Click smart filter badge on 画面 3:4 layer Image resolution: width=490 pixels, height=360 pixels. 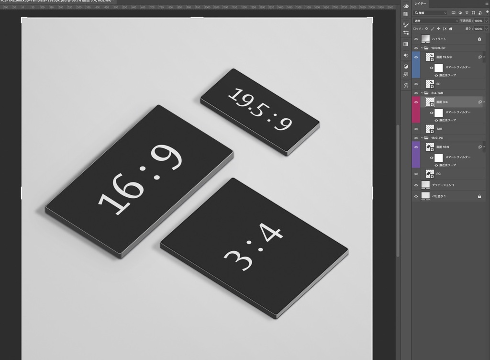click(x=479, y=102)
